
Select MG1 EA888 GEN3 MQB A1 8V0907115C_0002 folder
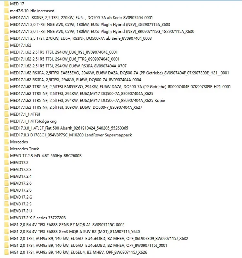coord(67,224)
